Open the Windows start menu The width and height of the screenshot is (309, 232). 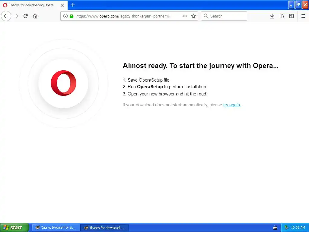point(14,227)
